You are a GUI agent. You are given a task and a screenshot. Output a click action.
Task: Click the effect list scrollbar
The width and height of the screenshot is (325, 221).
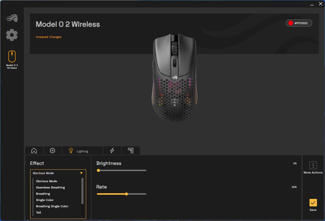pos(82,191)
